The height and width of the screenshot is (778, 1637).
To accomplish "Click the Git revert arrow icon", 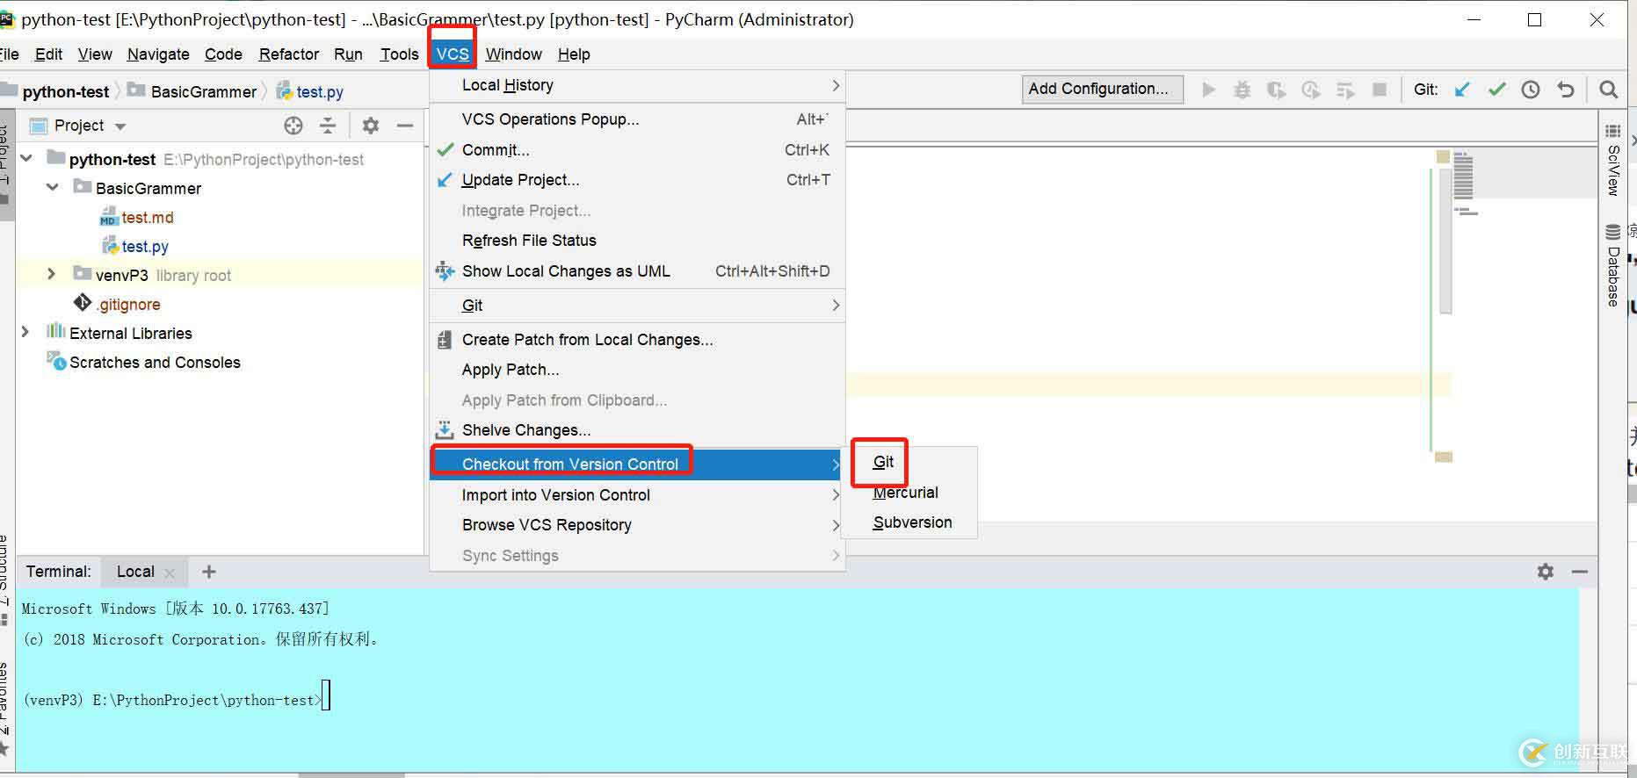I will point(1566,90).
